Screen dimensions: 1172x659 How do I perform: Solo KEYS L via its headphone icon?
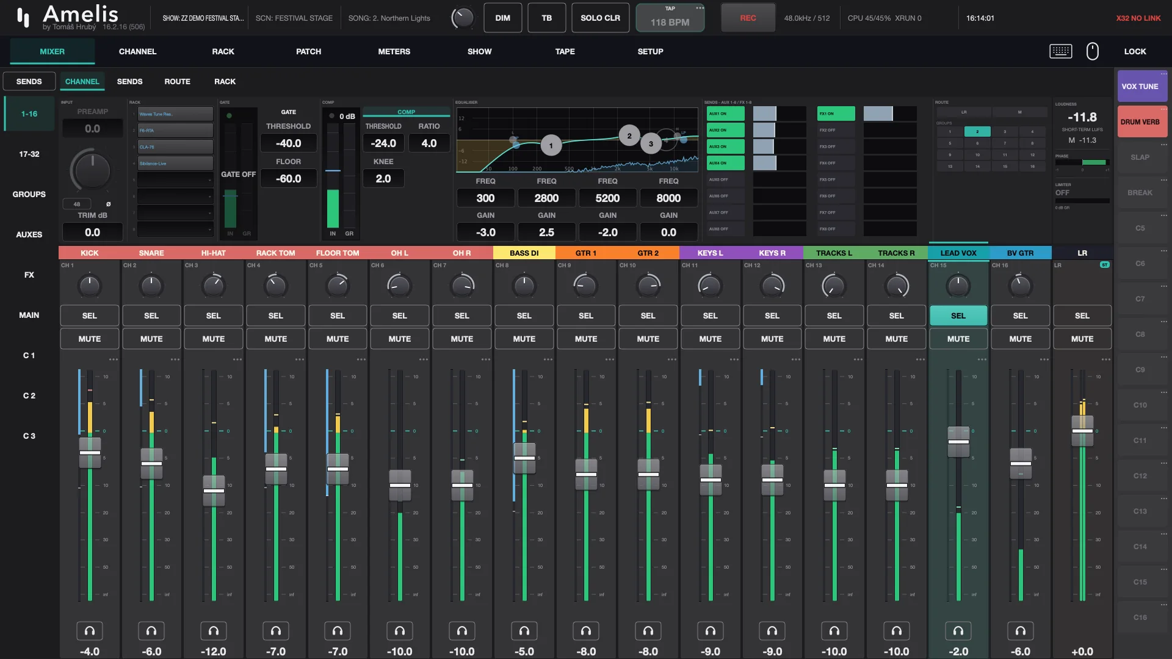pyautogui.click(x=711, y=630)
